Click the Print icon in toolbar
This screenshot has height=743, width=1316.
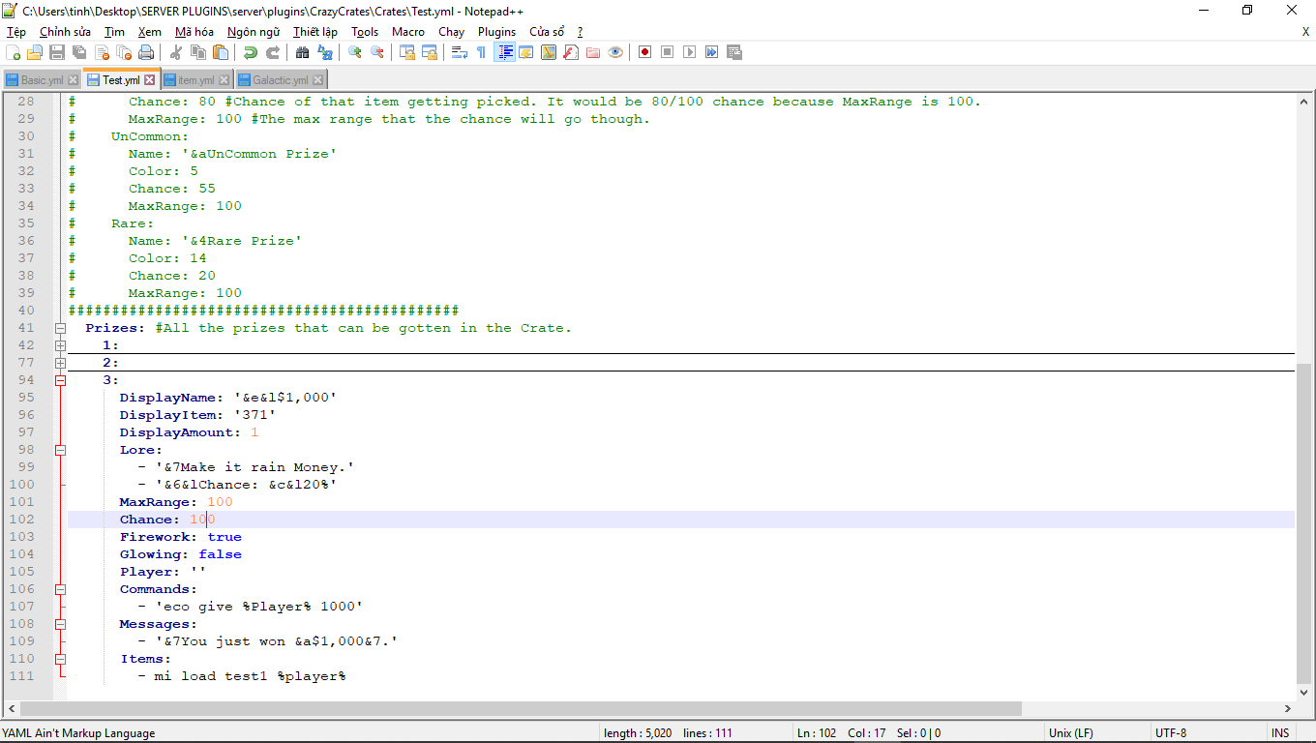146,52
